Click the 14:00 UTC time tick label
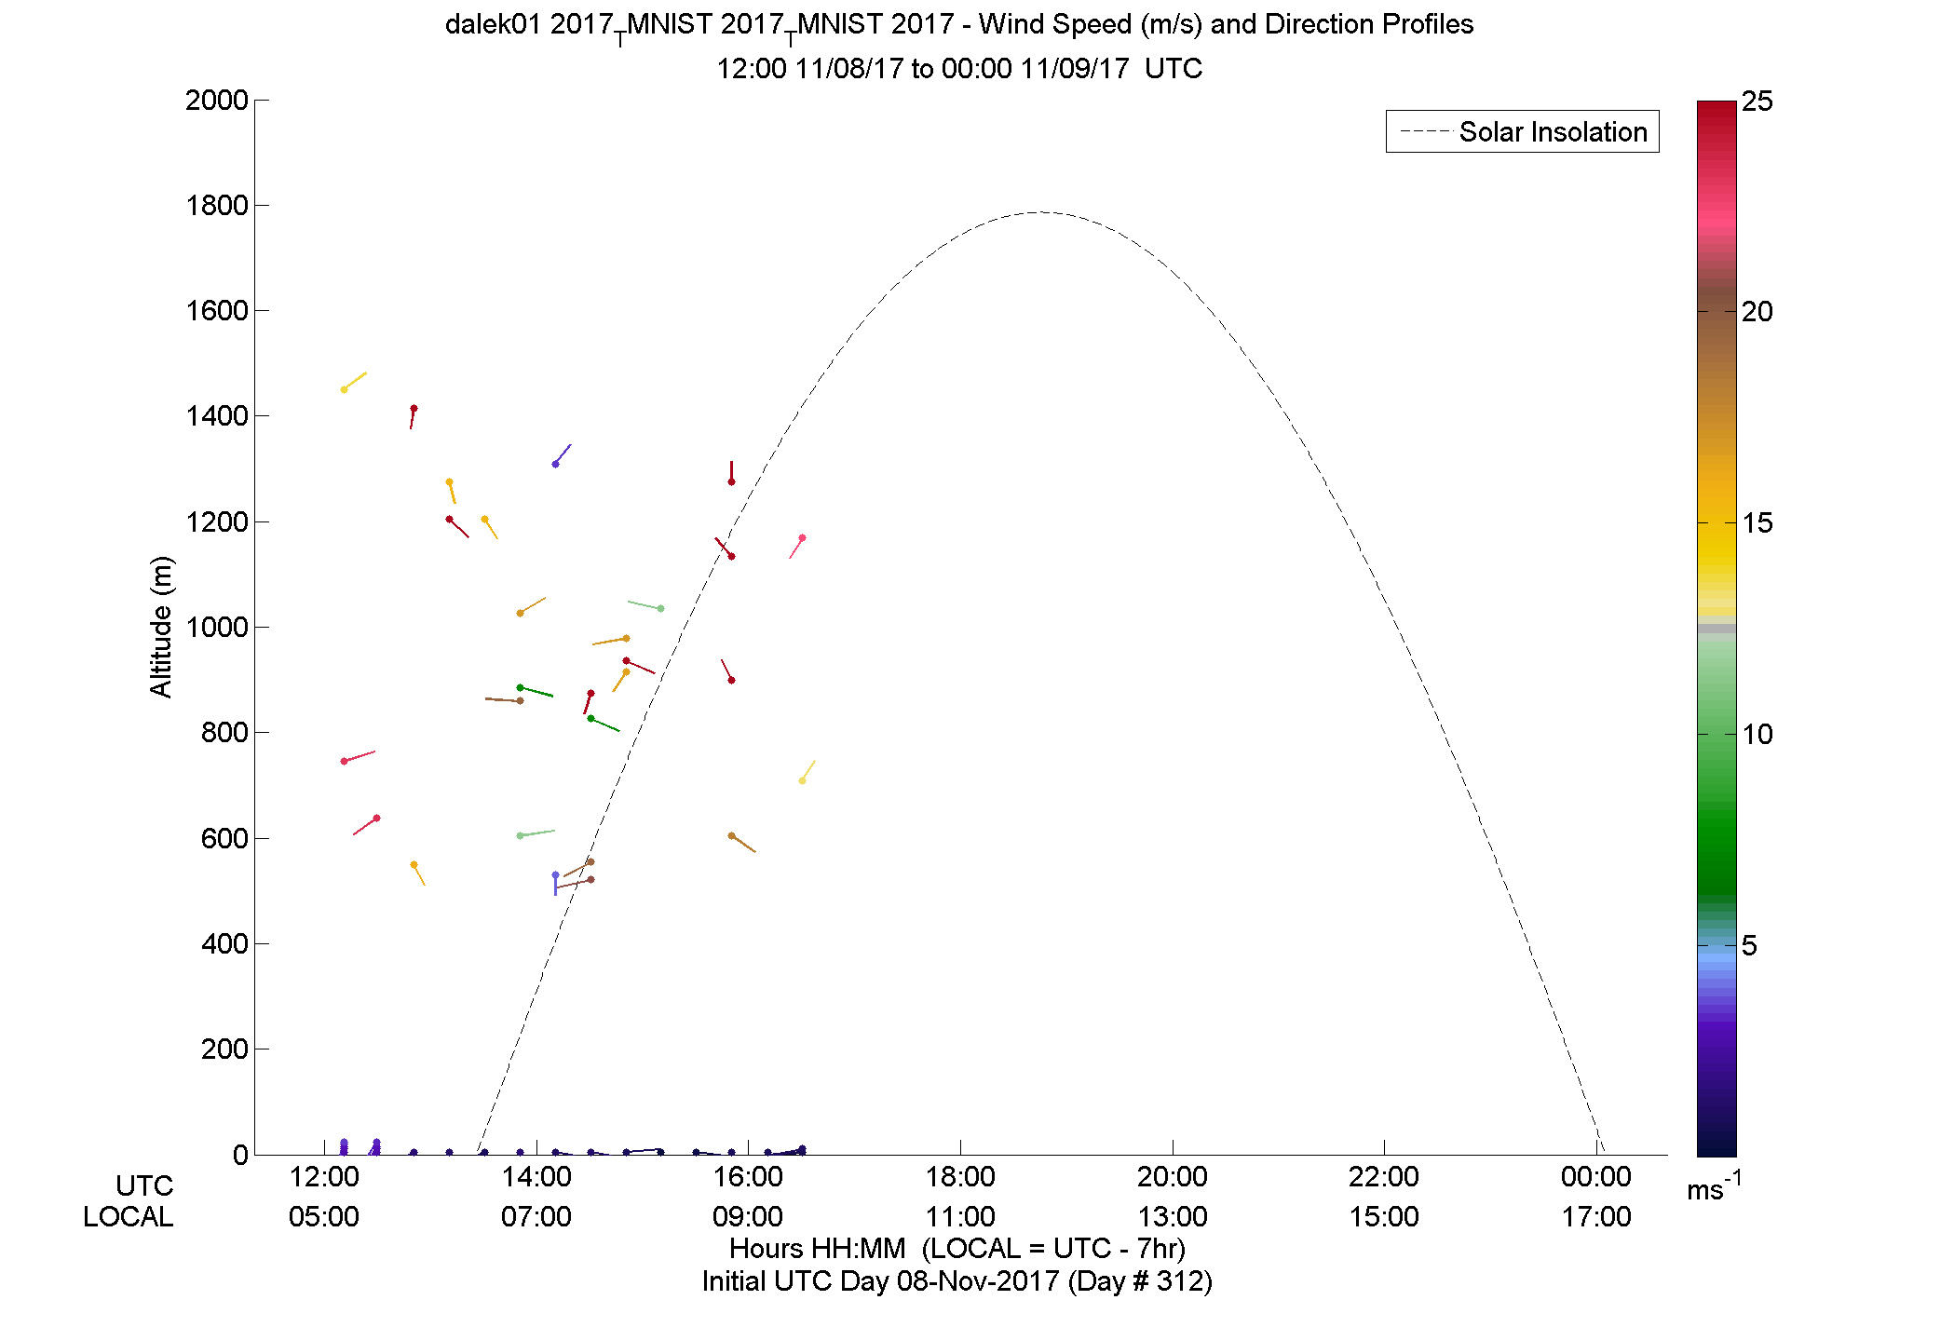The height and width of the screenshot is (1327, 1954). tap(536, 1176)
